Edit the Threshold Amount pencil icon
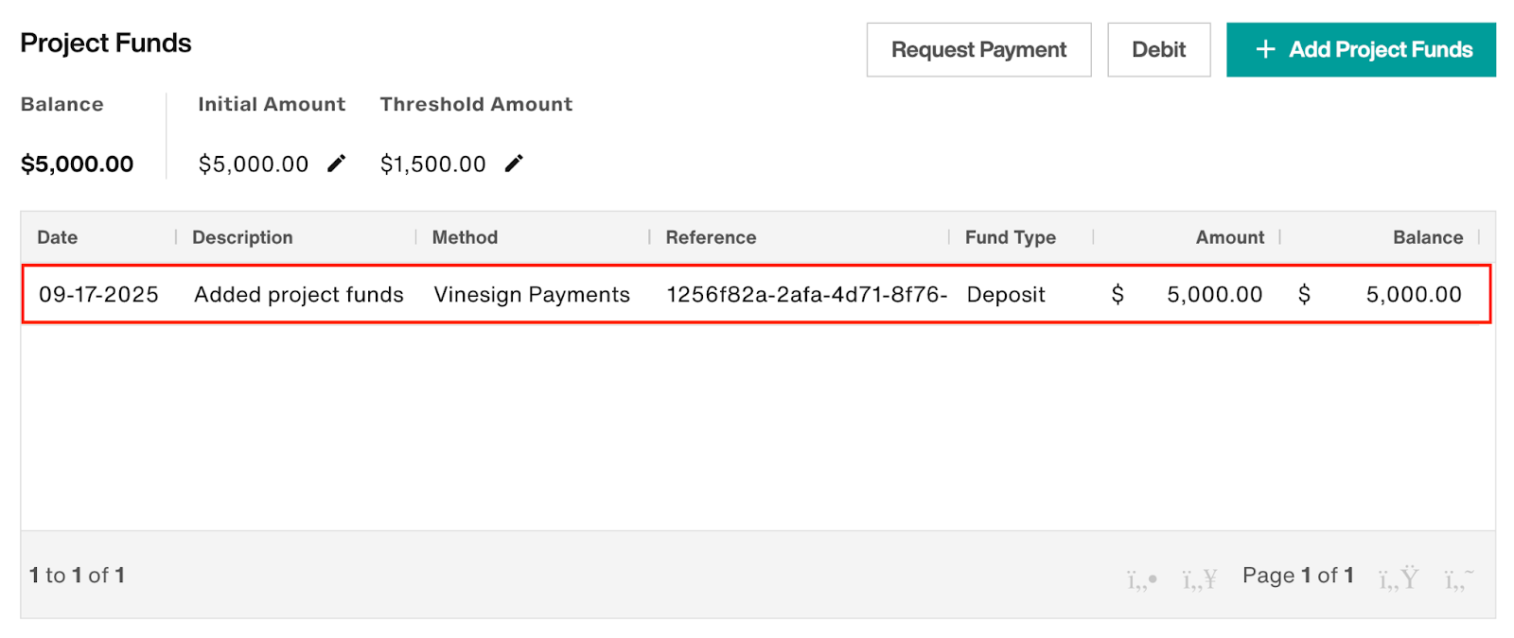The image size is (1514, 638). pos(514,164)
